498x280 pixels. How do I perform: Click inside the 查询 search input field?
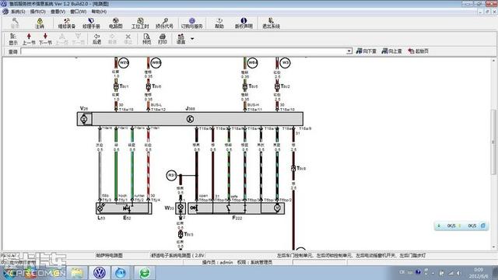pyautogui.click(x=184, y=51)
